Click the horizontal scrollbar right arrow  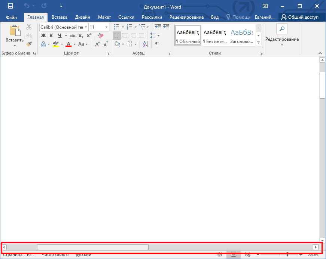(316, 247)
